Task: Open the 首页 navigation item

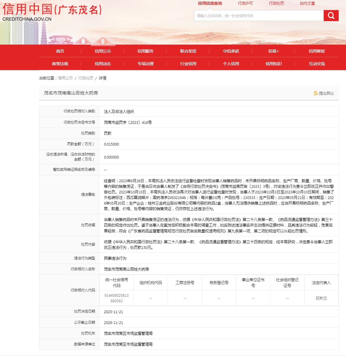Action: tap(60, 51)
